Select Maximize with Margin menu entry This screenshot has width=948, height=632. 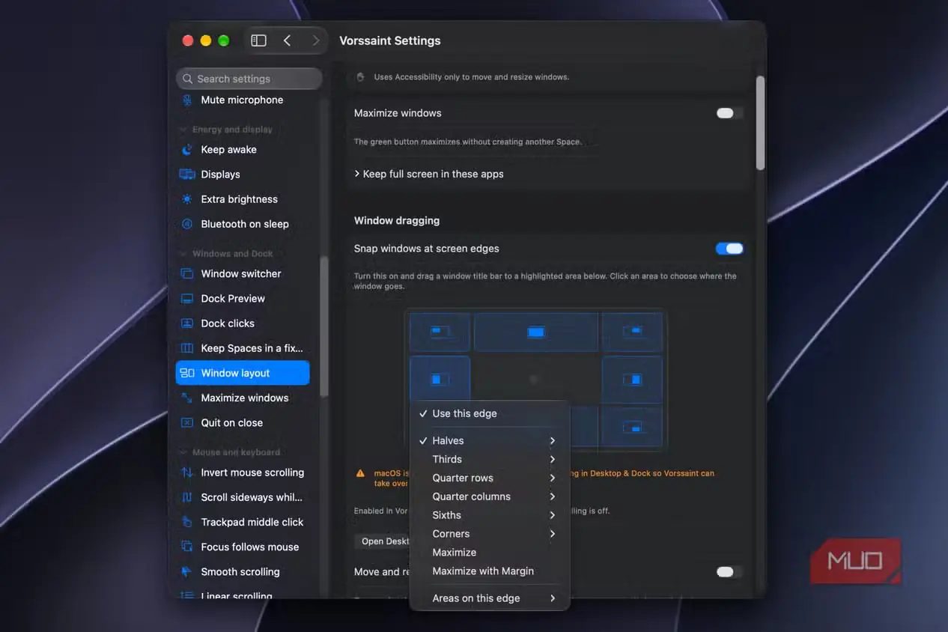(x=490, y=571)
